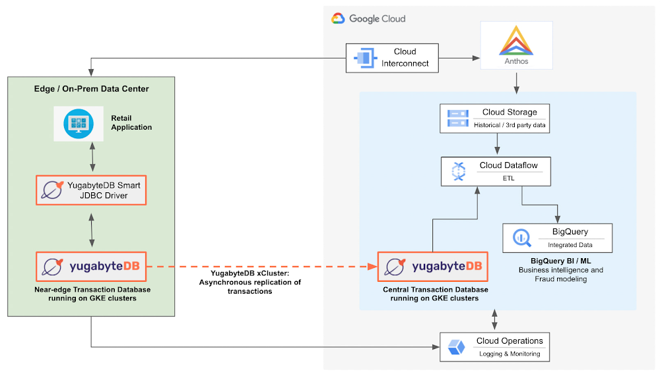660x376 pixels.
Task: Click the near-edge yugabyteDB logo box
Action: point(91,267)
